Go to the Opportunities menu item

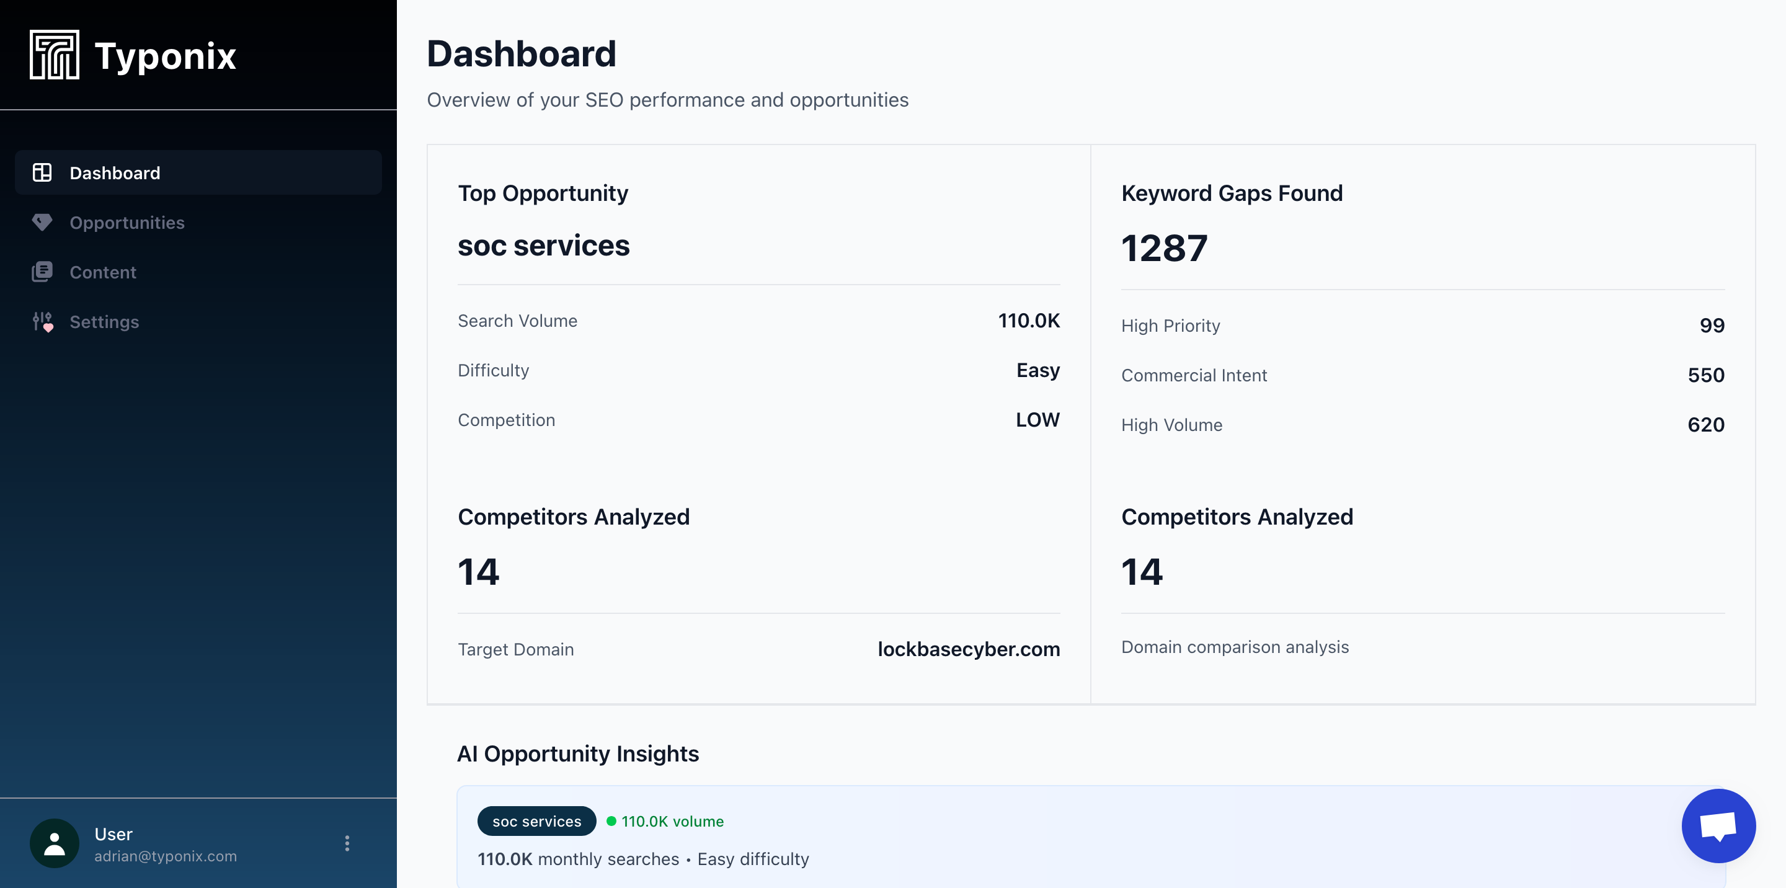pos(127,223)
